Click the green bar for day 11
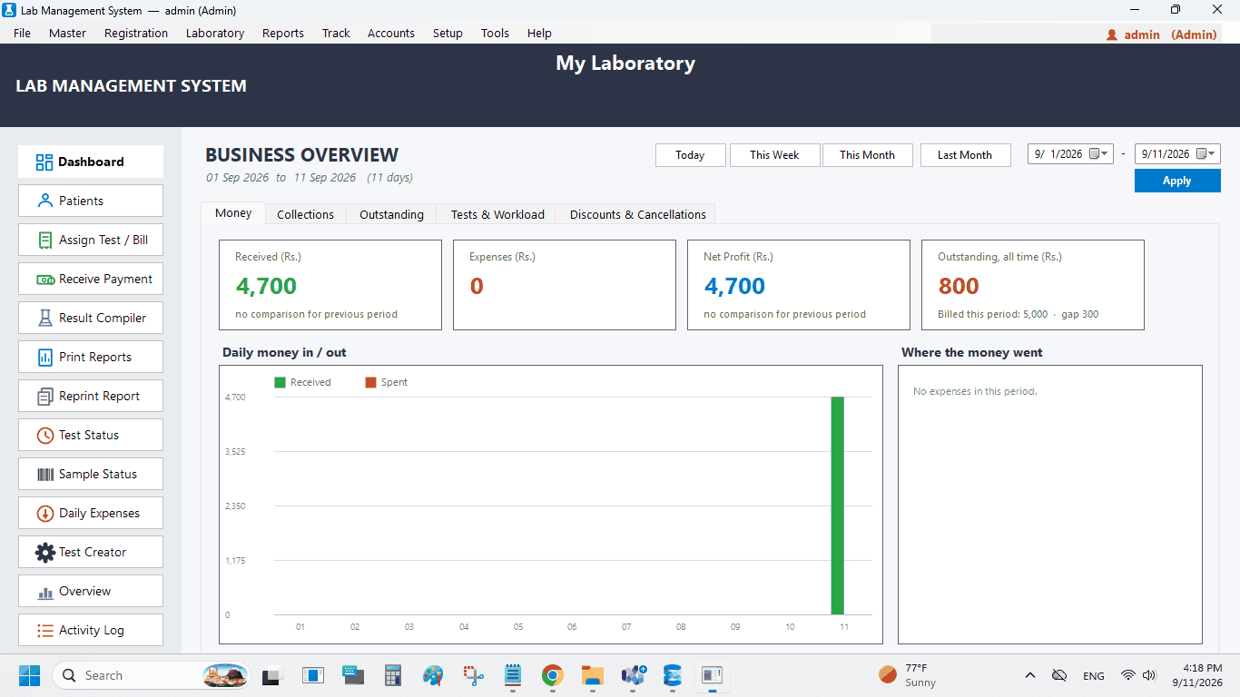 [x=838, y=506]
